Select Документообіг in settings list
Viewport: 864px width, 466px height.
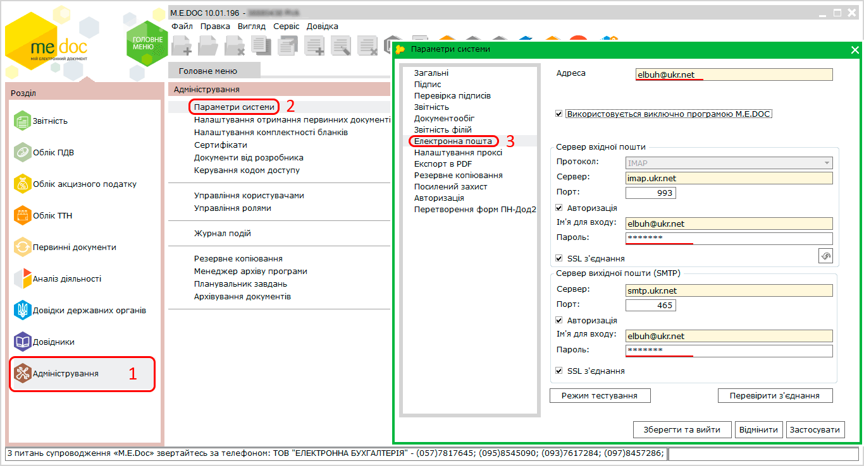point(444,118)
